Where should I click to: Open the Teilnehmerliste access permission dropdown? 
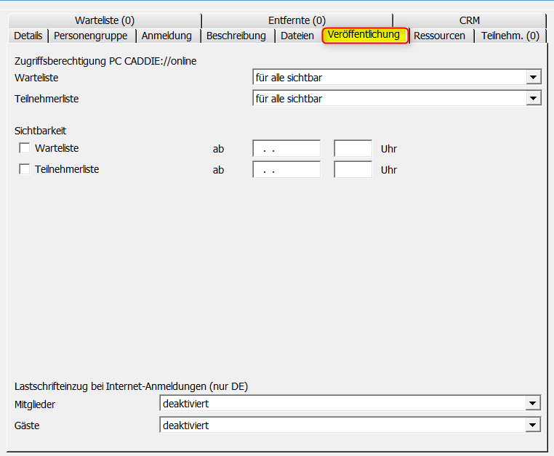pos(534,98)
